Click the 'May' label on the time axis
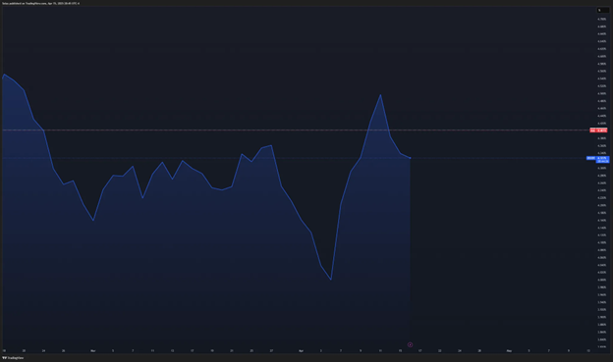The image size is (613, 362). tap(509, 350)
